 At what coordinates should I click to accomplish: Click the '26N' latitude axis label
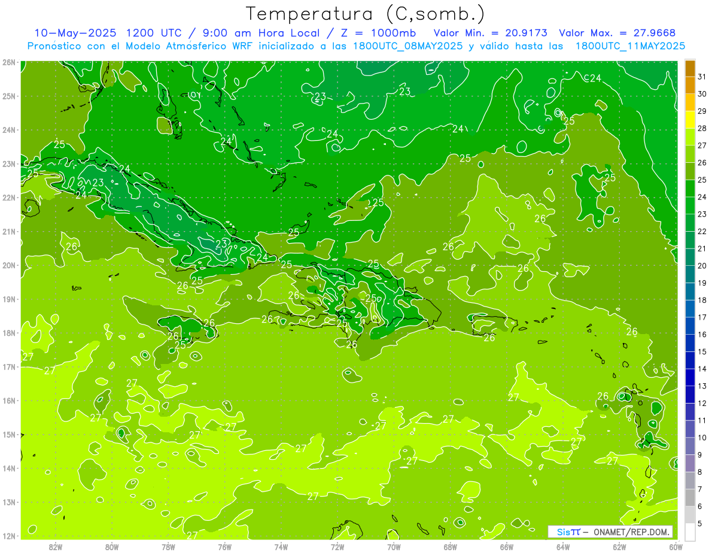(8, 62)
